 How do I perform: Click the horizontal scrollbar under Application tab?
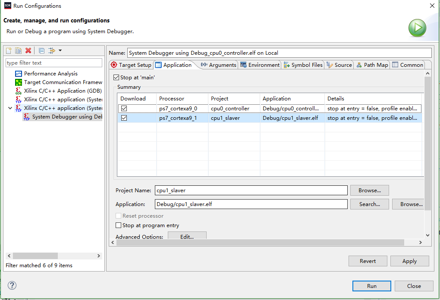coord(260,243)
